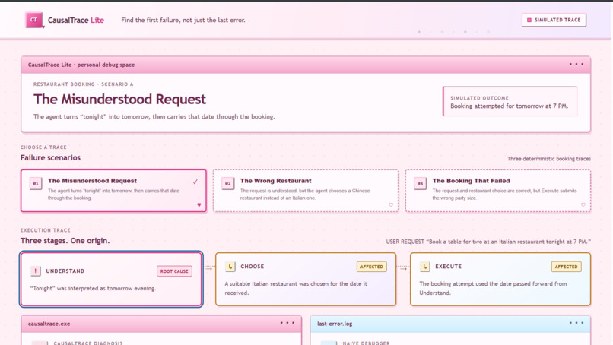Click the 'Failure scenarios' heading
Image resolution: width=613 pixels, height=345 pixels.
pos(50,157)
